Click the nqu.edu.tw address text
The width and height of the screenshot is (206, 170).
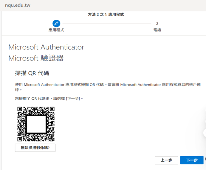(18, 5)
